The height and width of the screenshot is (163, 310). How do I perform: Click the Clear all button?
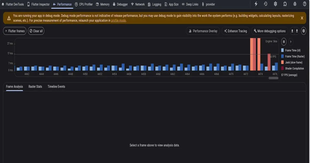36,31
